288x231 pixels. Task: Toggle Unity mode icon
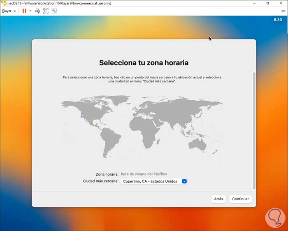(x=54, y=11)
